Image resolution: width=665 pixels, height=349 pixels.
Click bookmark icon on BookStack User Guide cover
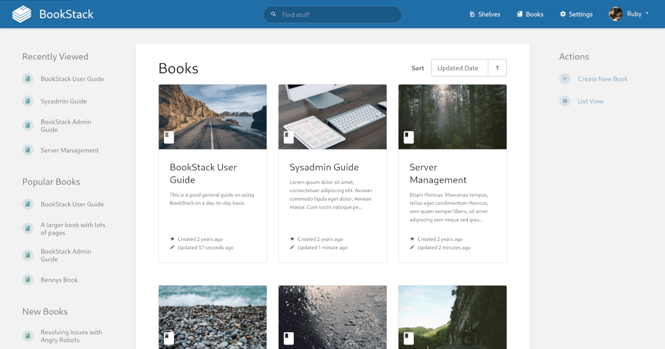(169, 137)
